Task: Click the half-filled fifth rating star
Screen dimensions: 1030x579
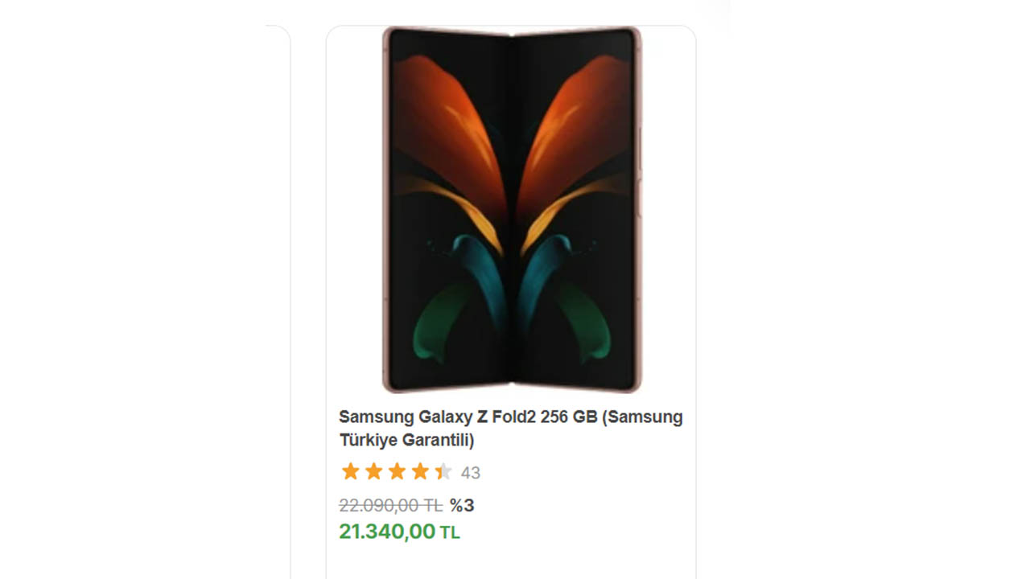Action: tap(444, 472)
